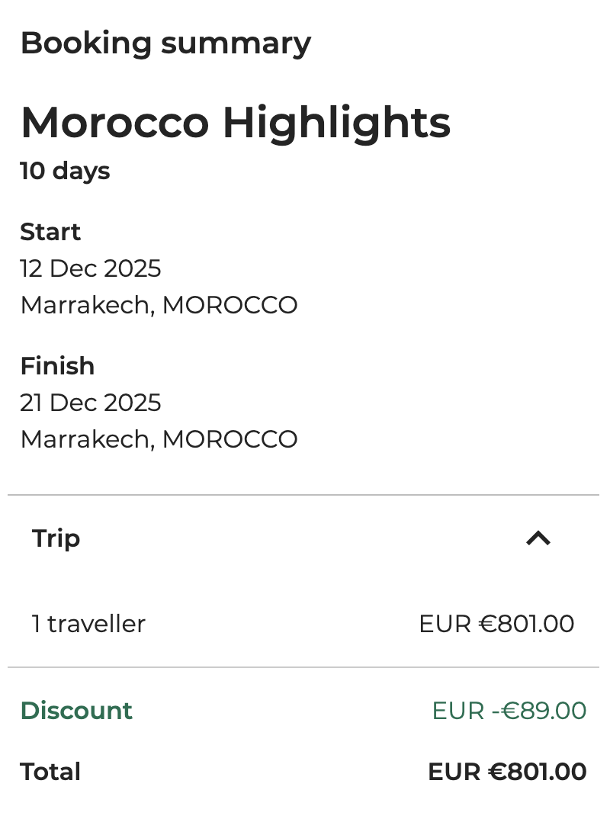This screenshot has height=819, width=610.
Task: Click the green Discount label
Action: (x=76, y=711)
